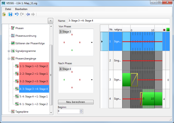Increase the Beginn value with up arrow
174x123 pixels.
[81, 110]
